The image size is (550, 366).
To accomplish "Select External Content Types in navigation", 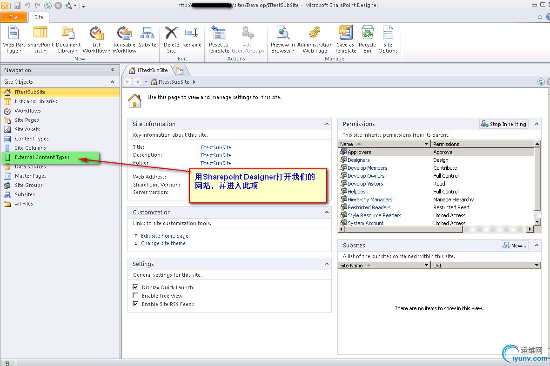I will (42, 157).
